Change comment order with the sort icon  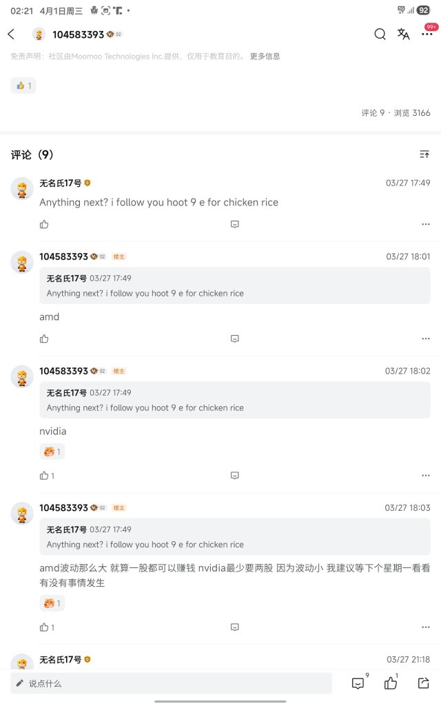pos(424,154)
